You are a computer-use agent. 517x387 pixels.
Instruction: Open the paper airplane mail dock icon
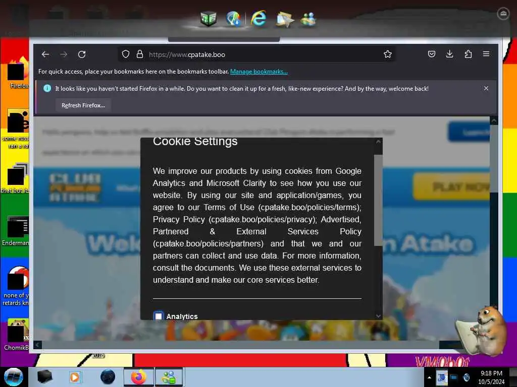coord(284,19)
